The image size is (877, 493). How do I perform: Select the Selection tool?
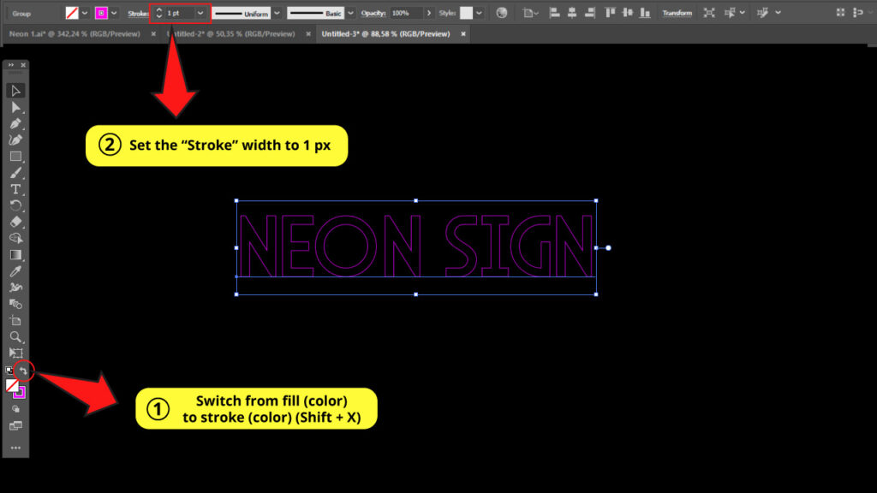15,90
